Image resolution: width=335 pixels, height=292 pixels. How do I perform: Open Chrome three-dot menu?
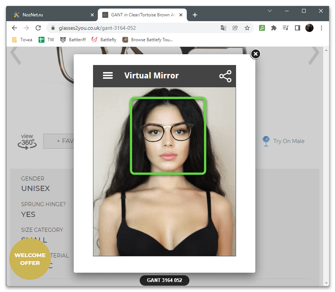tap(321, 28)
